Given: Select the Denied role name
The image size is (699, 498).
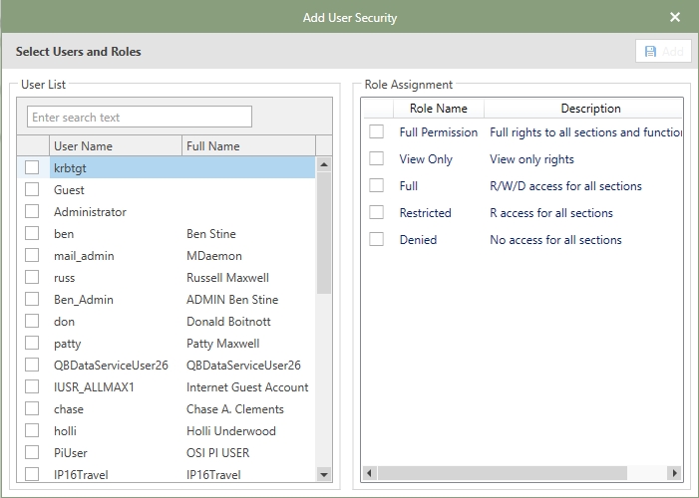Looking at the screenshot, I should [418, 240].
